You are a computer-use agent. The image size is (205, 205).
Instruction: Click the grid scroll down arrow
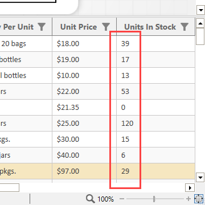(x=200, y=178)
